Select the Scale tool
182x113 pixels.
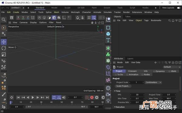(4, 54)
